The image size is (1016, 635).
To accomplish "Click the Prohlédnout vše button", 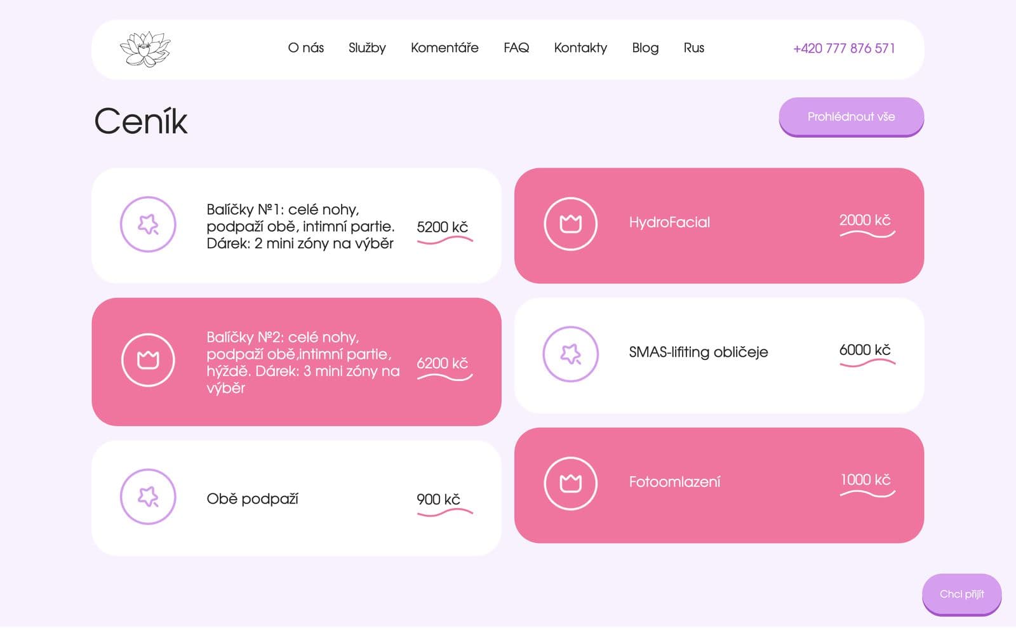I will 851,117.
